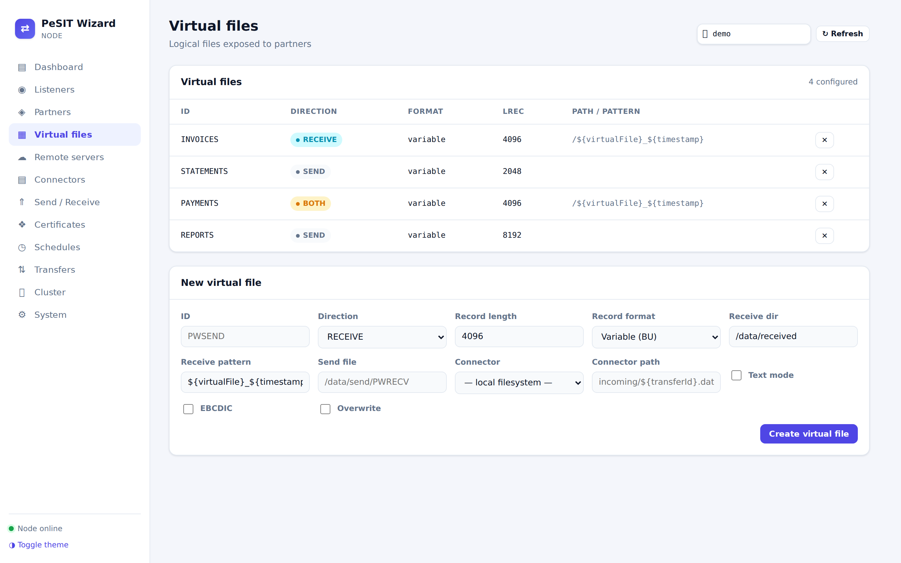Click the 8192 LREC value
Image resolution: width=901 pixels, height=563 pixels.
[512, 235]
